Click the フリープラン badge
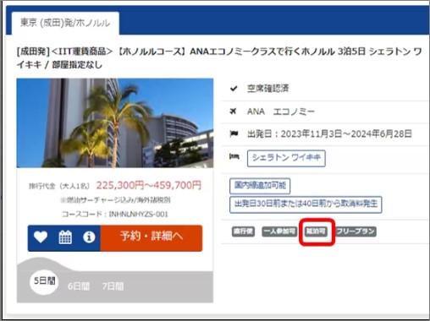430x321 pixels. pyautogui.click(x=356, y=231)
